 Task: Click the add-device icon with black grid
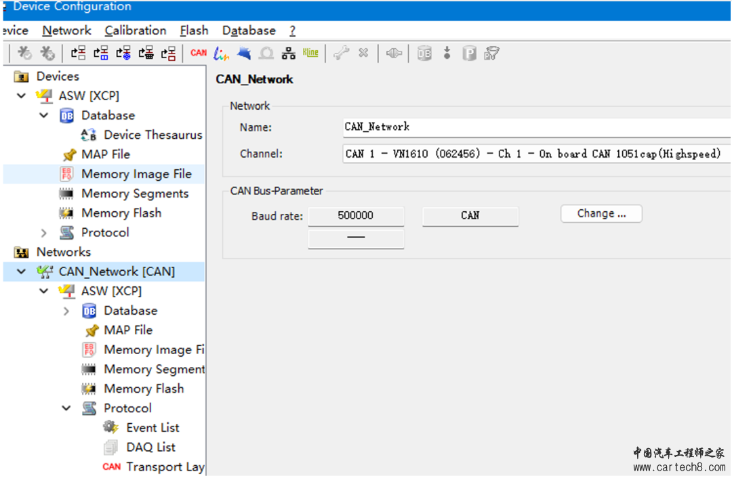146,53
